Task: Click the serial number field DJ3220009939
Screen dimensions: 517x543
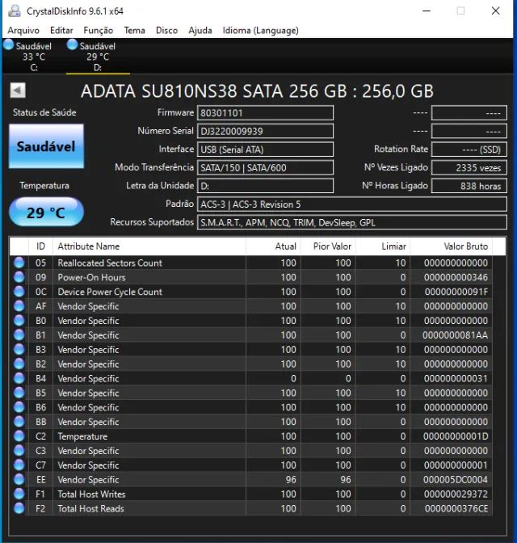Action: point(265,131)
